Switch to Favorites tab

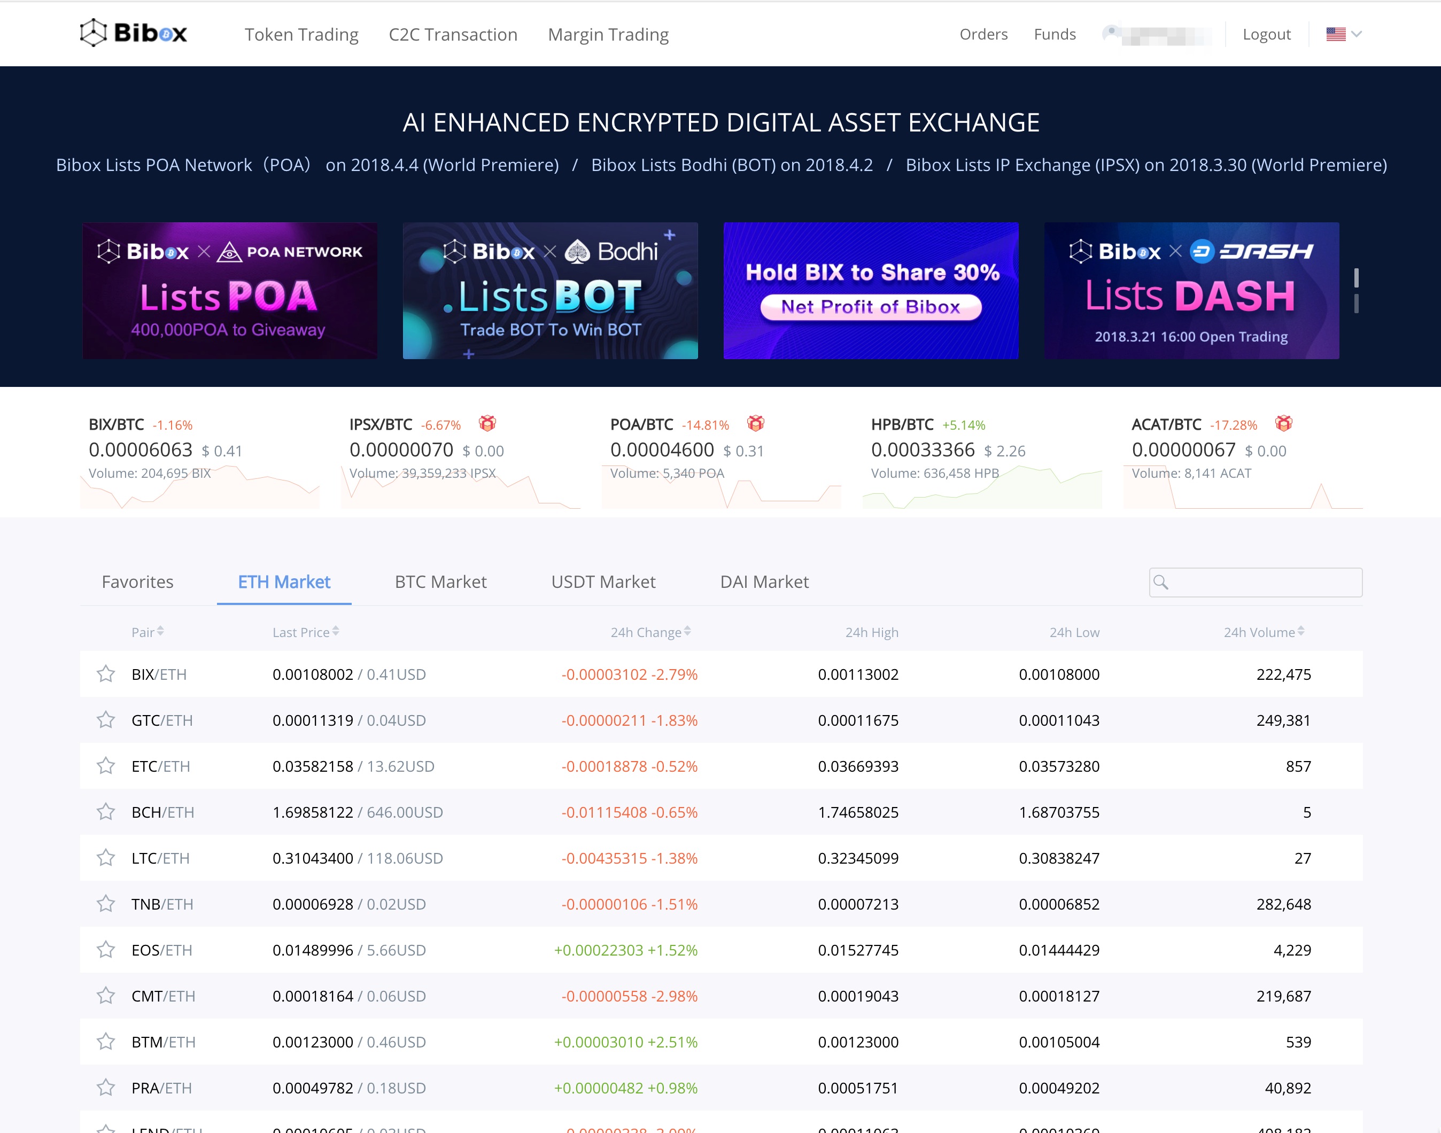tap(137, 582)
